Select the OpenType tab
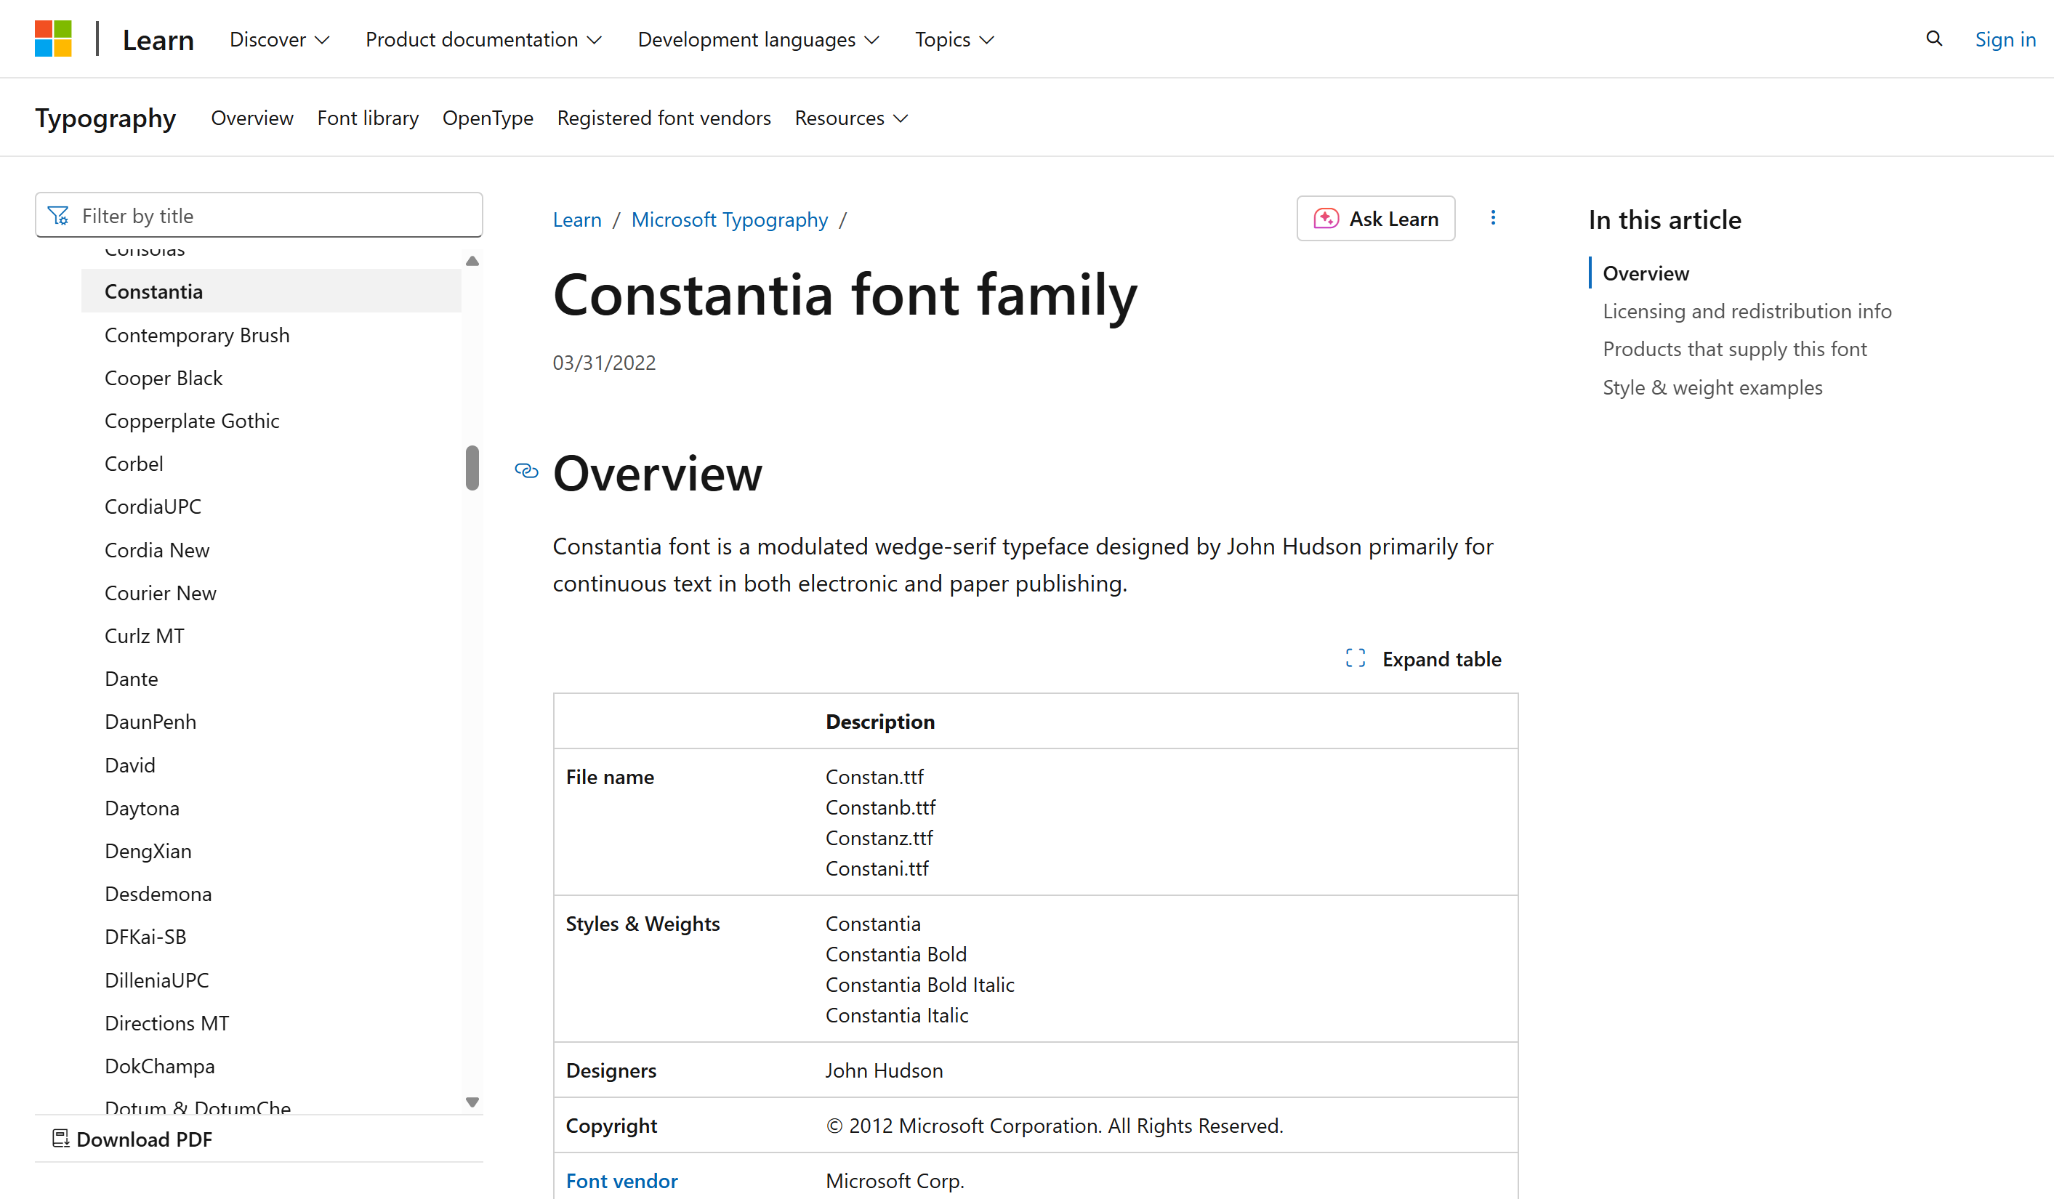Screen dimensions: 2054x1199 coord(488,118)
